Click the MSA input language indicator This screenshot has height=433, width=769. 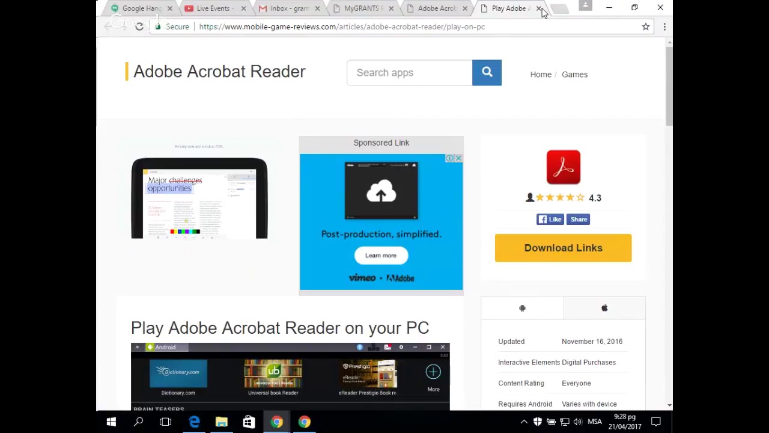click(x=595, y=422)
